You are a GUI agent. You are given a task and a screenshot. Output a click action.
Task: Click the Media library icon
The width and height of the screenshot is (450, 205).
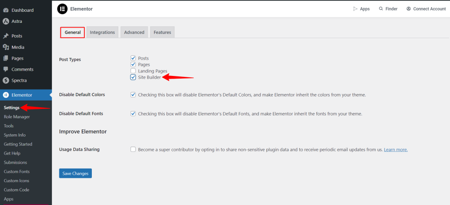coord(5,47)
